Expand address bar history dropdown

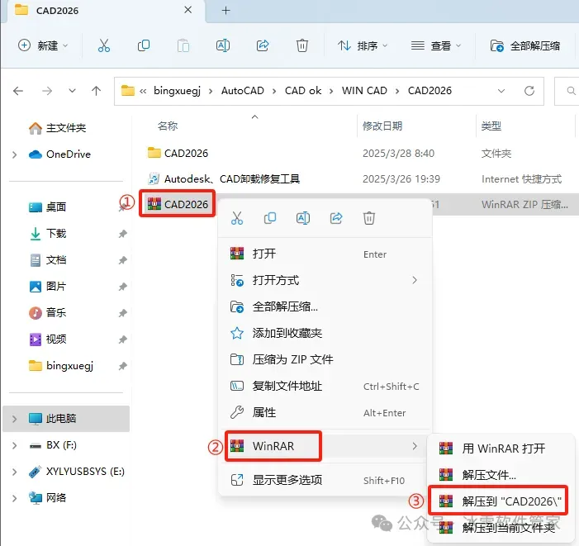pos(501,91)
